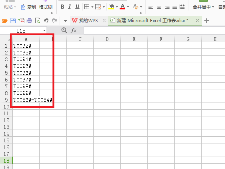Select cell A9 containing T0086#-T0084#

click(x=26, y=100)
